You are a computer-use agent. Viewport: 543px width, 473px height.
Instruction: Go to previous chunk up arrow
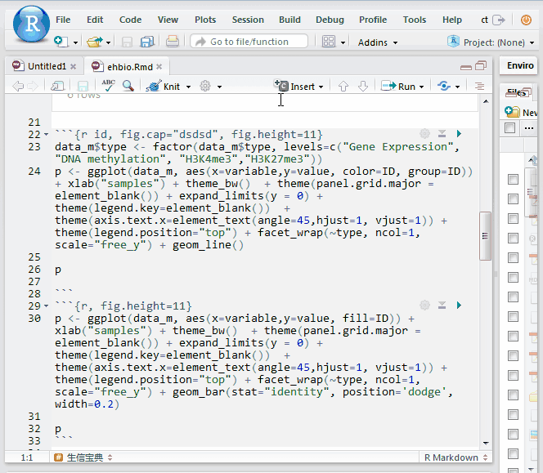343,86
